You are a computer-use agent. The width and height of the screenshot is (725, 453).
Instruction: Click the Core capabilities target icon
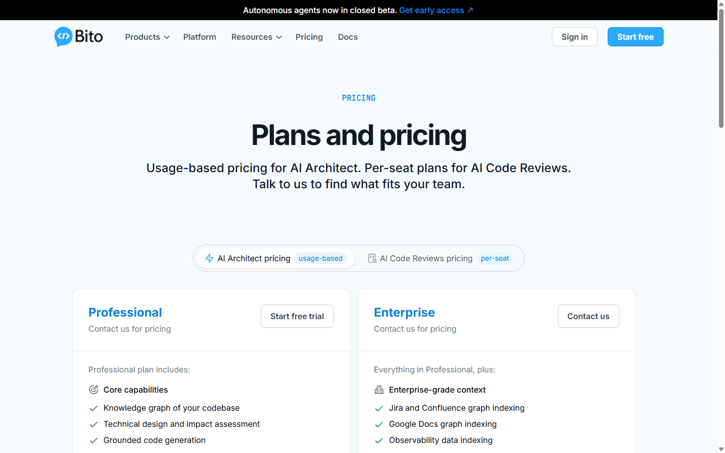pos(94,390)
